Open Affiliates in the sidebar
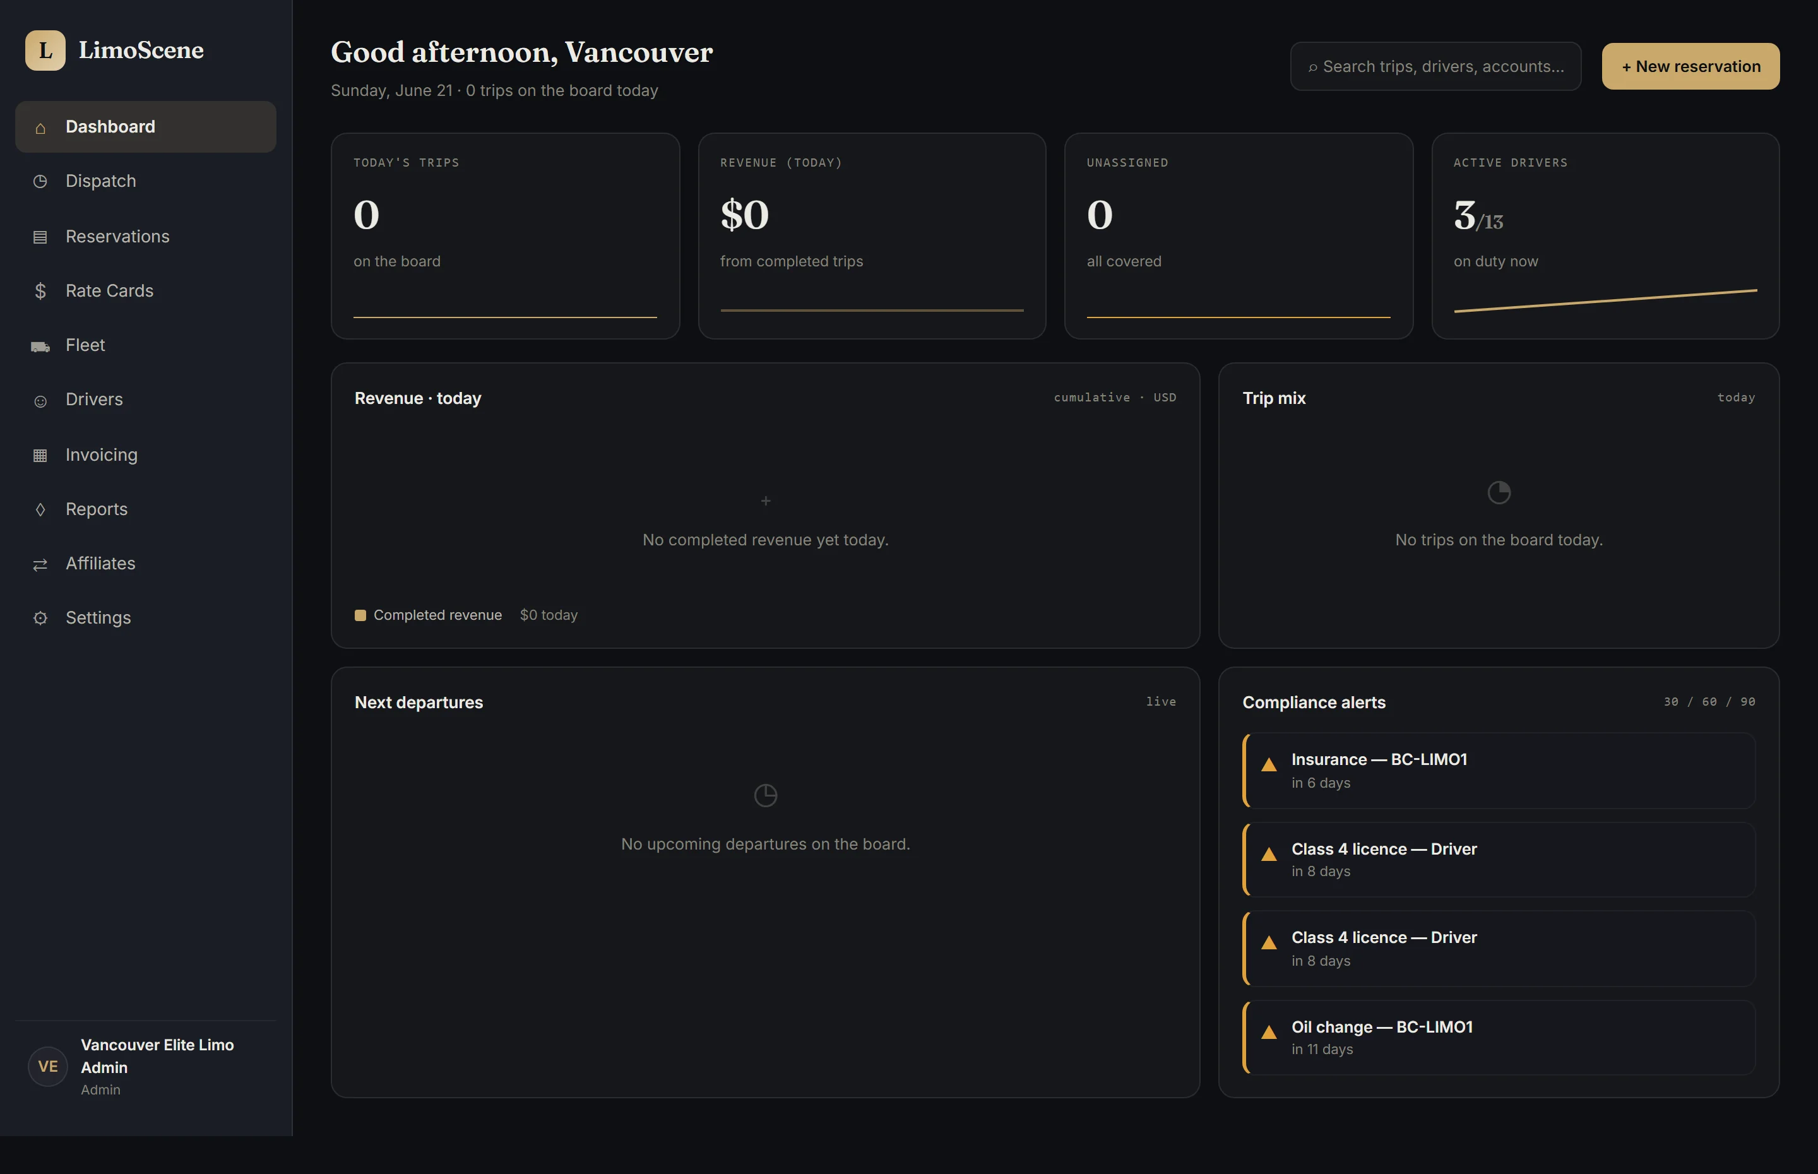Image resolution: width=1818 pixels, height=1174 pixels. 146,564
